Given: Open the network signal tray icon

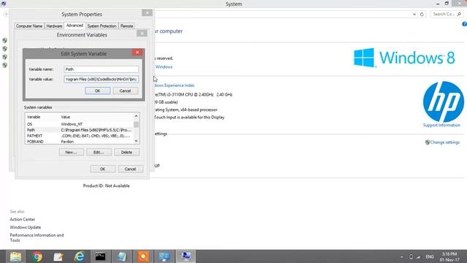Looking at the screenshot, I should (x=418, y=256).
